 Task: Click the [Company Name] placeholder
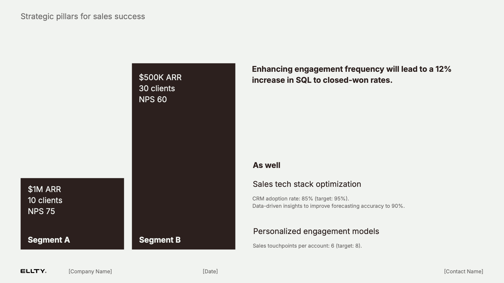click(x=90, y=271)
